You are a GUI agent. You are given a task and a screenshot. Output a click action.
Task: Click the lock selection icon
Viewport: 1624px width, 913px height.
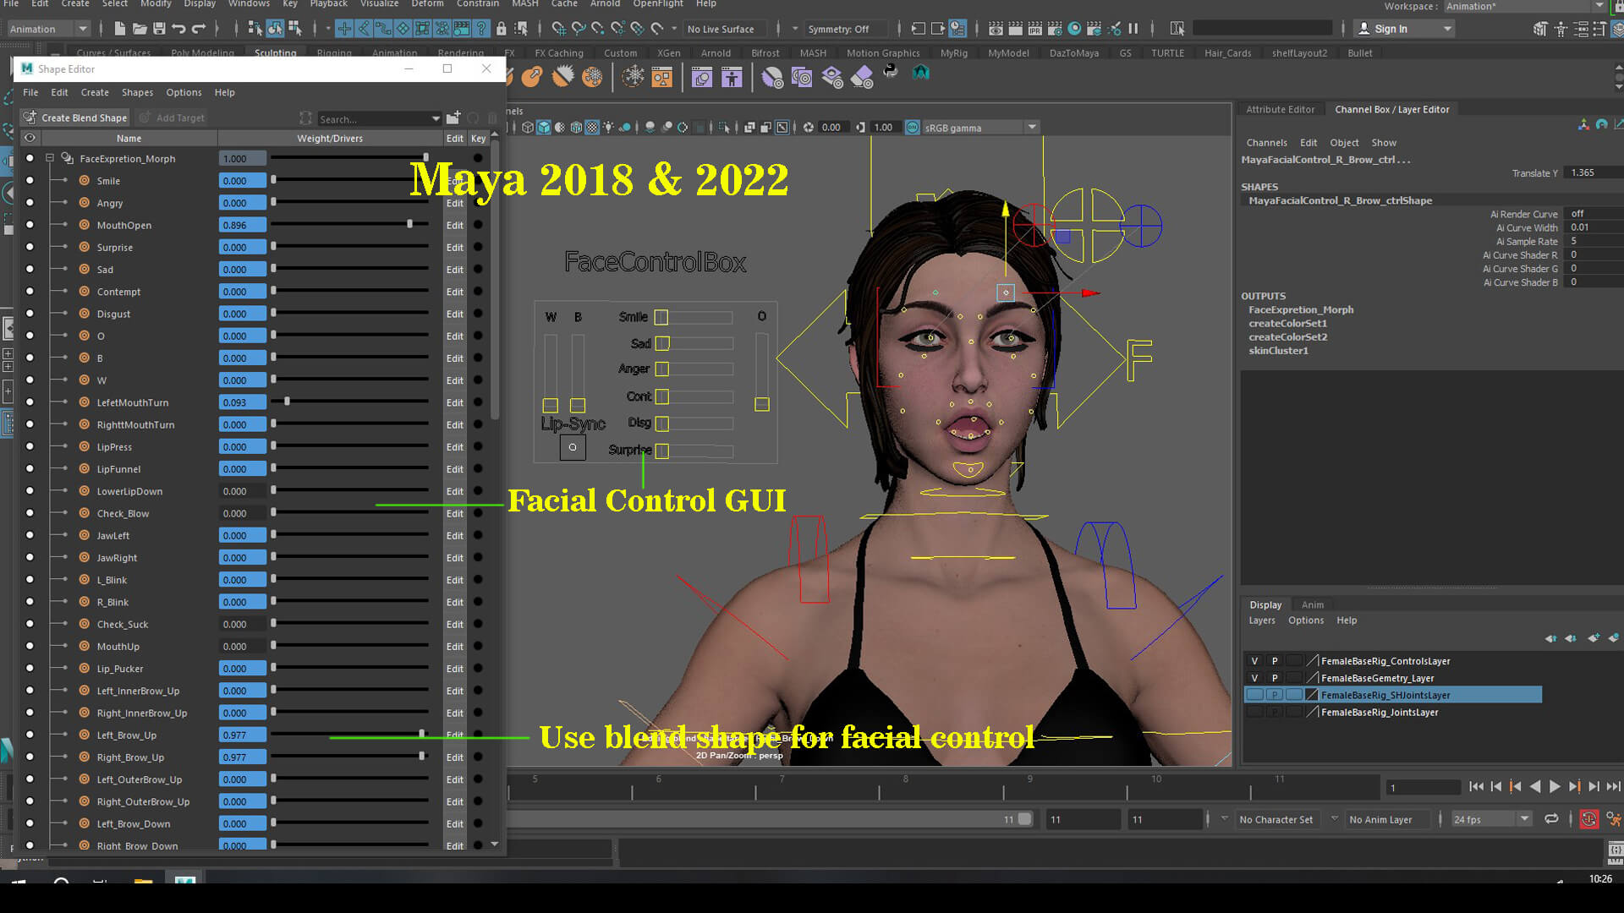click(x=502, y=29)
